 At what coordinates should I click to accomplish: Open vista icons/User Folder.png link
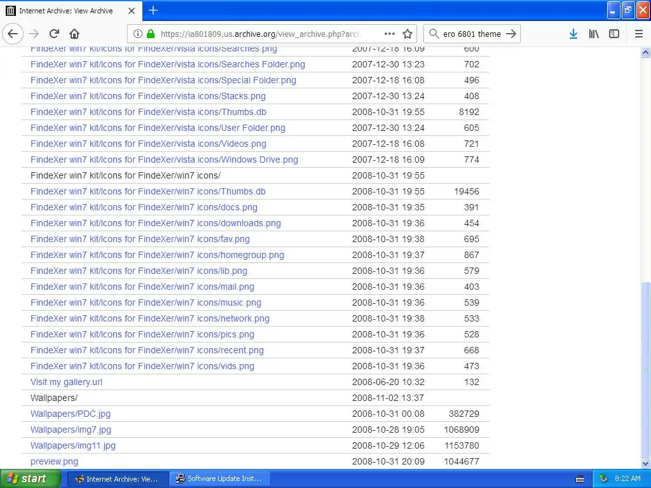(x=158, y=128)
